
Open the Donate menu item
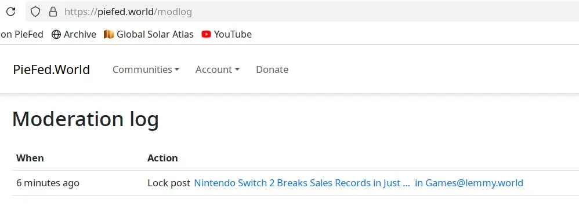(x=272, y=69)
